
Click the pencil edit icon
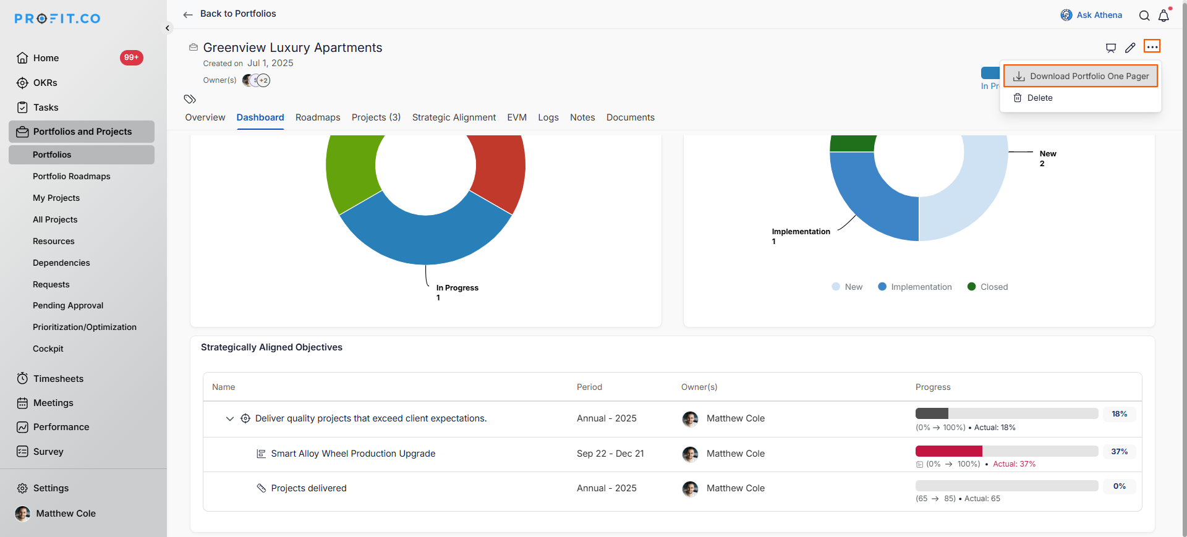click(x=1130, y=48)
